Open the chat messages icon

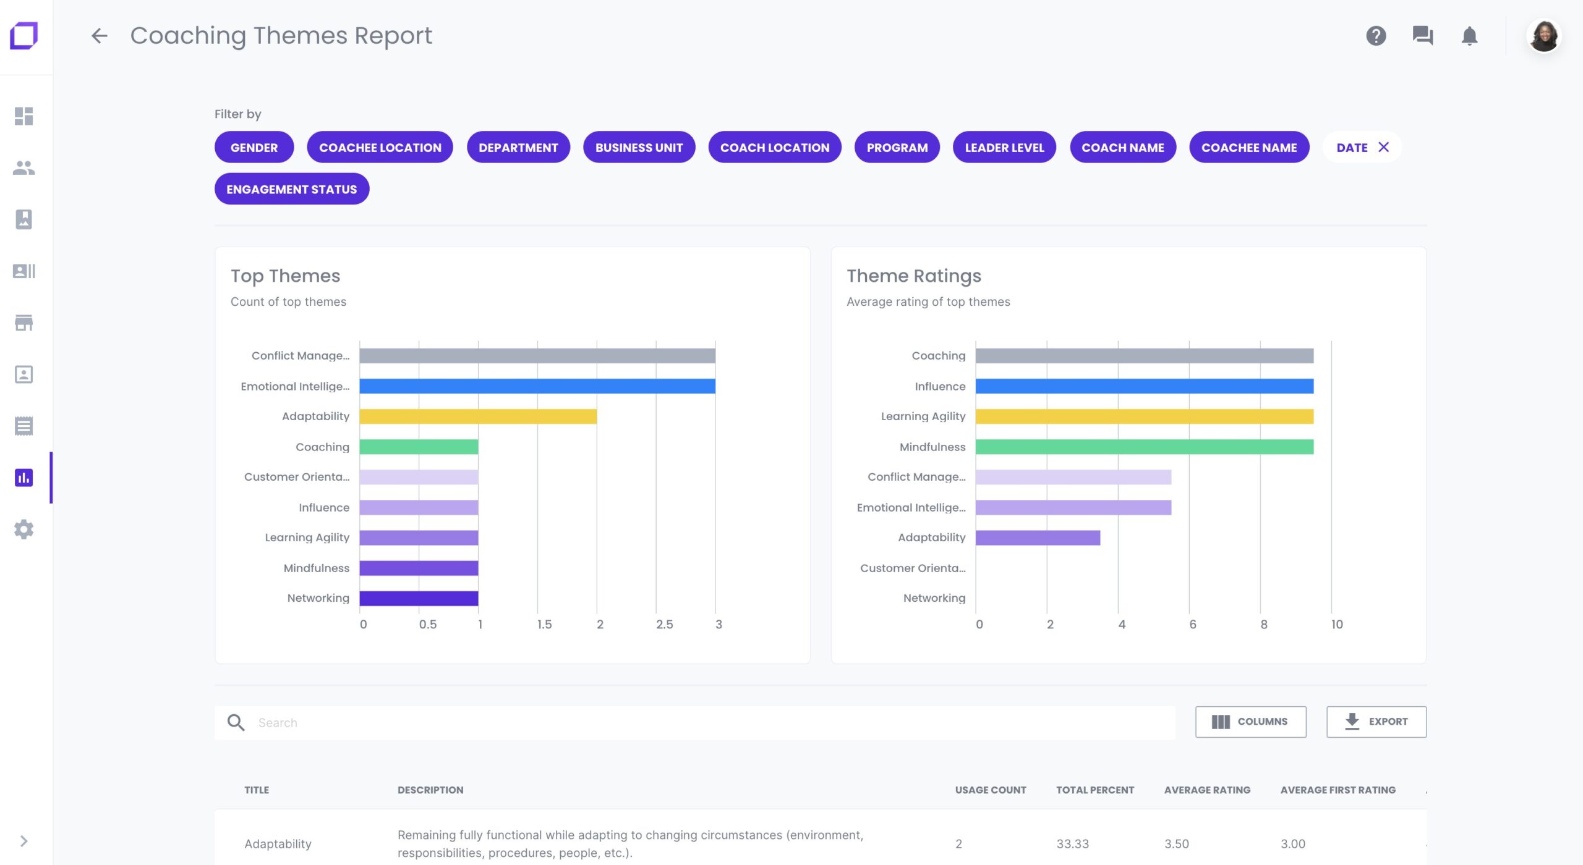[1422, 36]
